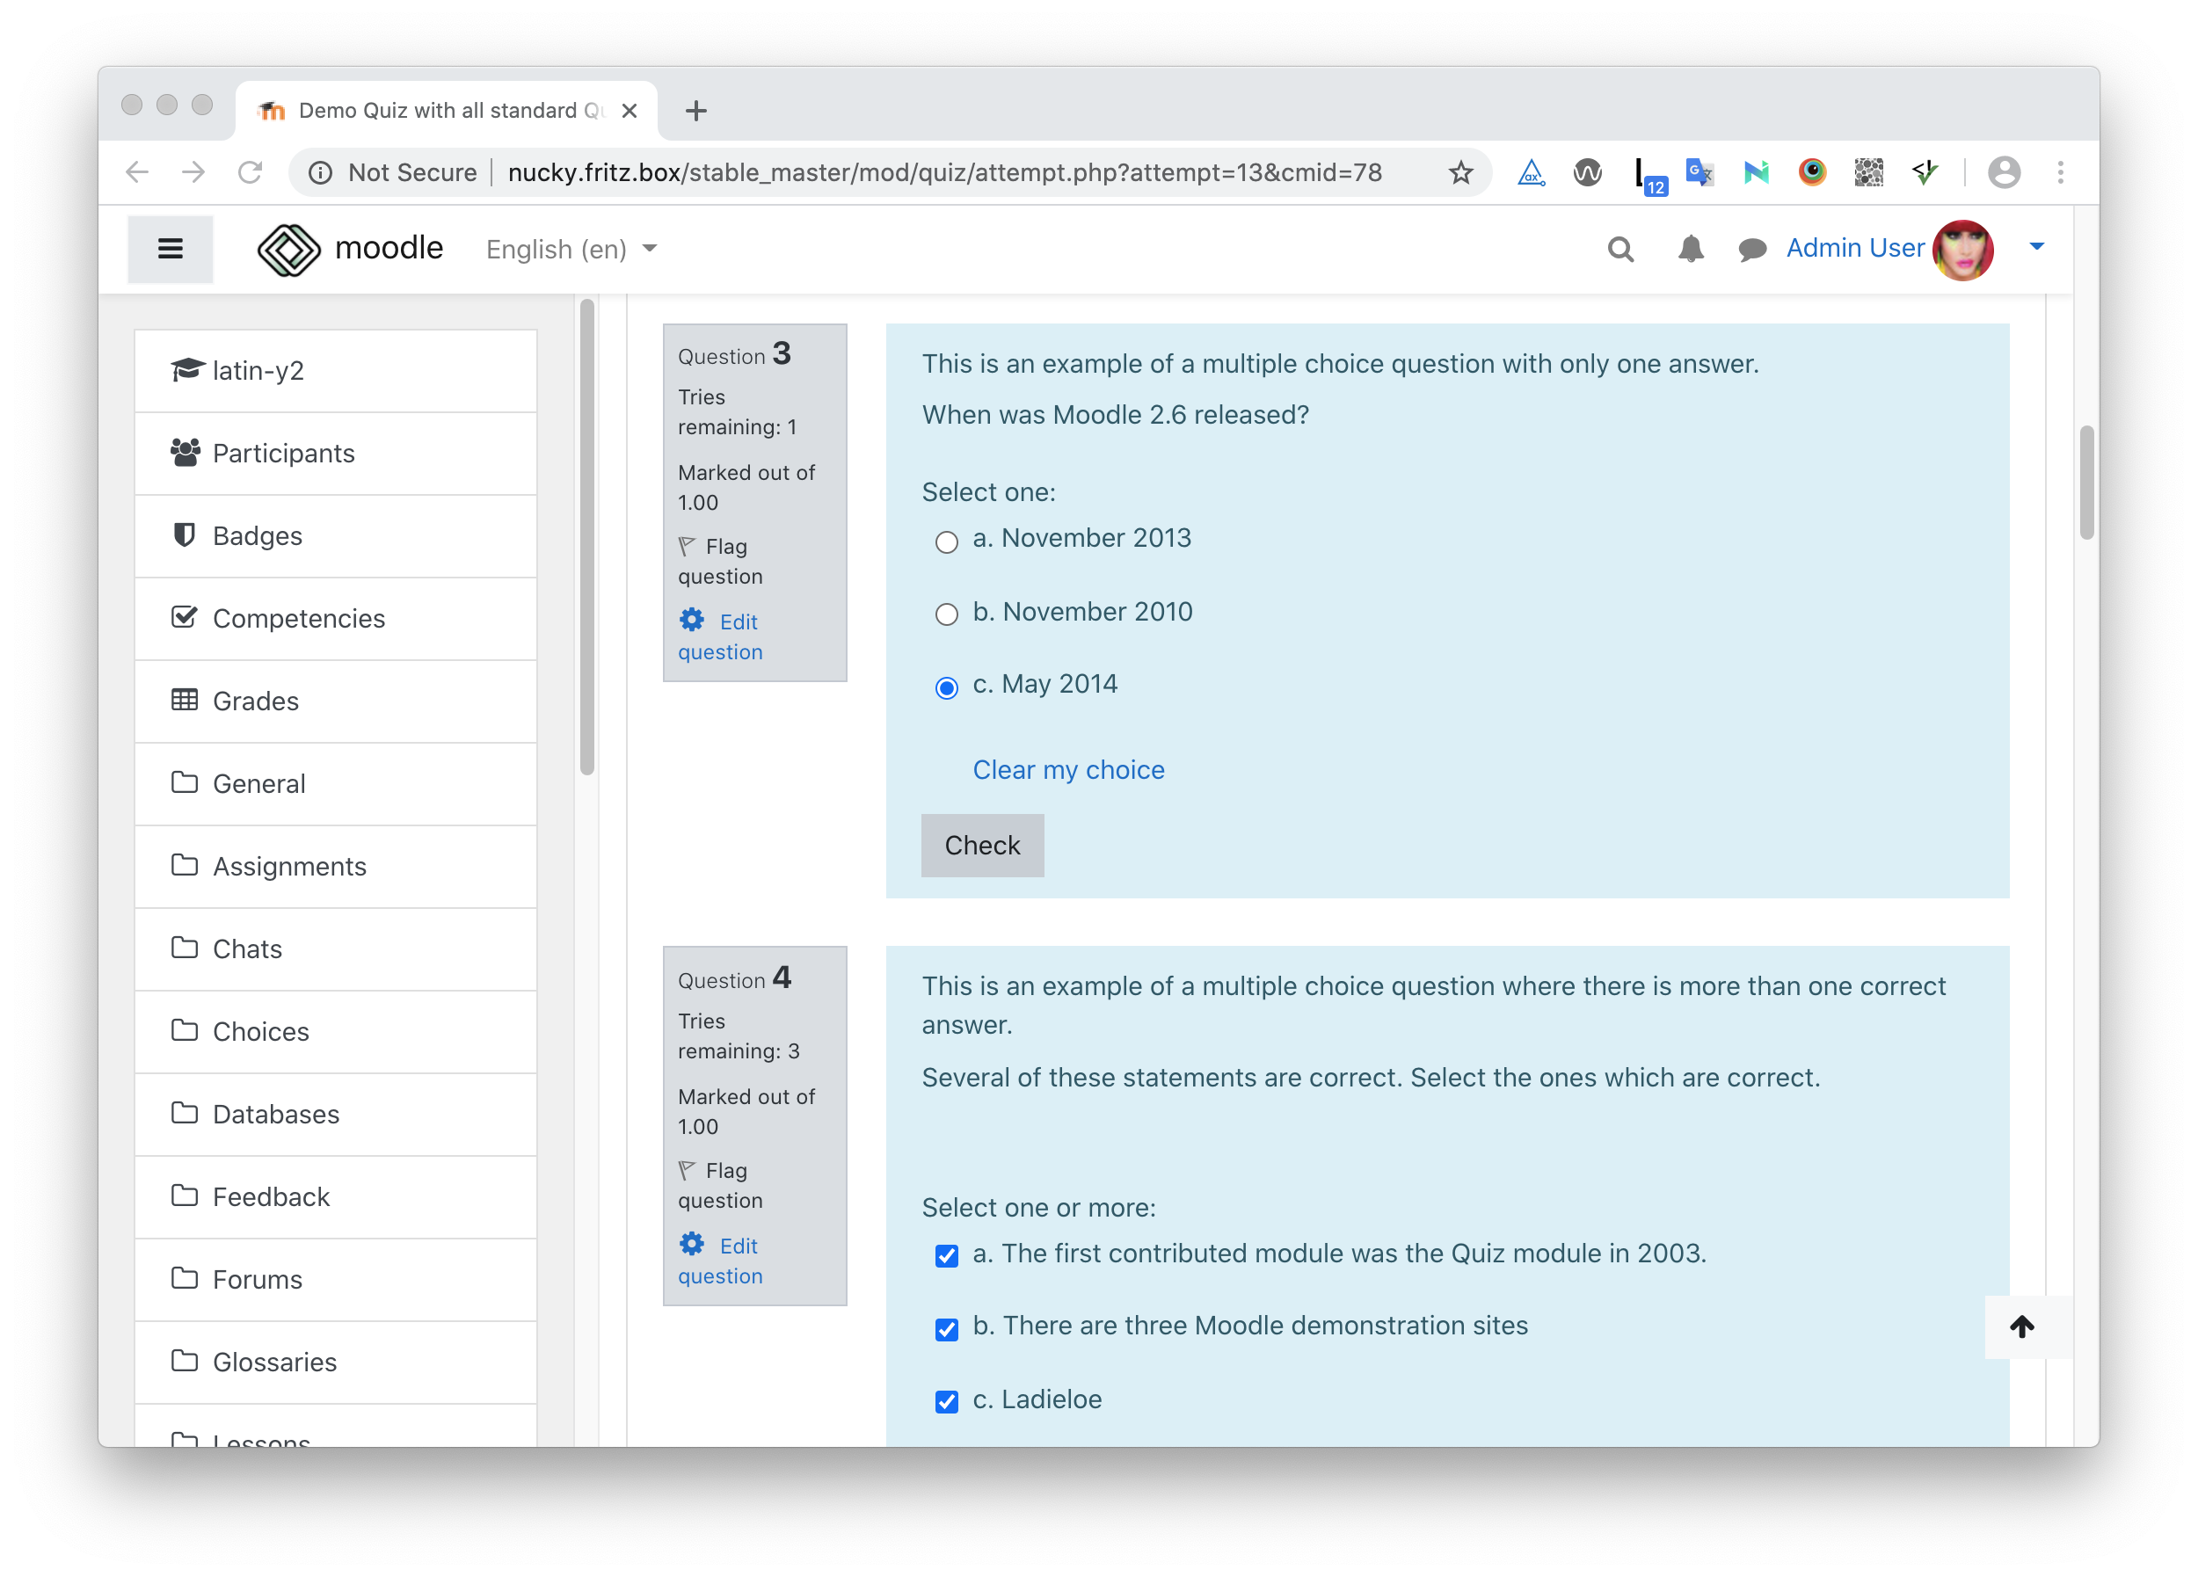Click Edit question link for Question 3
The image size is (2198, 1577).
coord(720,636)
